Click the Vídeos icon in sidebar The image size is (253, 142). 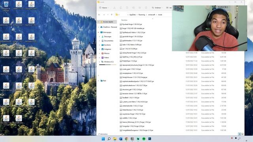(102, 58)
